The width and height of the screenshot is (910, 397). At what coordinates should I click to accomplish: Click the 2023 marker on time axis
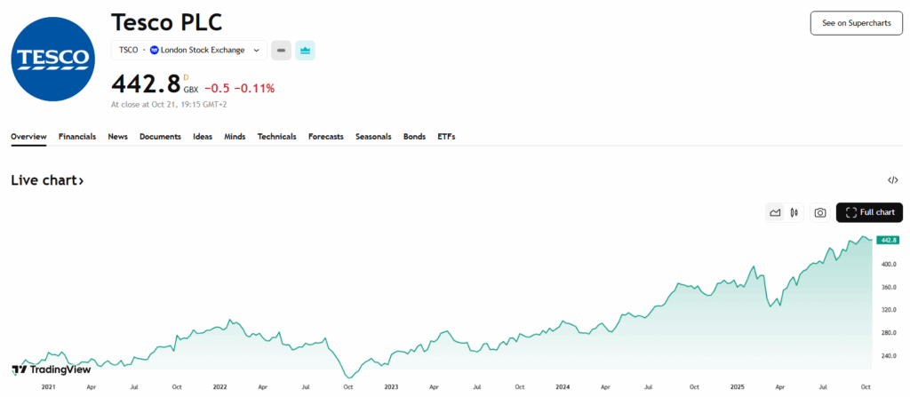click(391, 387)
